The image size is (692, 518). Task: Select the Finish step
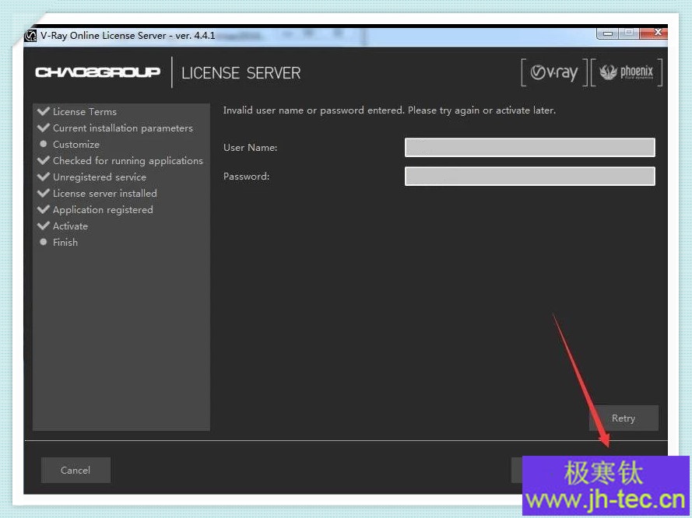(x=65, y=242)
